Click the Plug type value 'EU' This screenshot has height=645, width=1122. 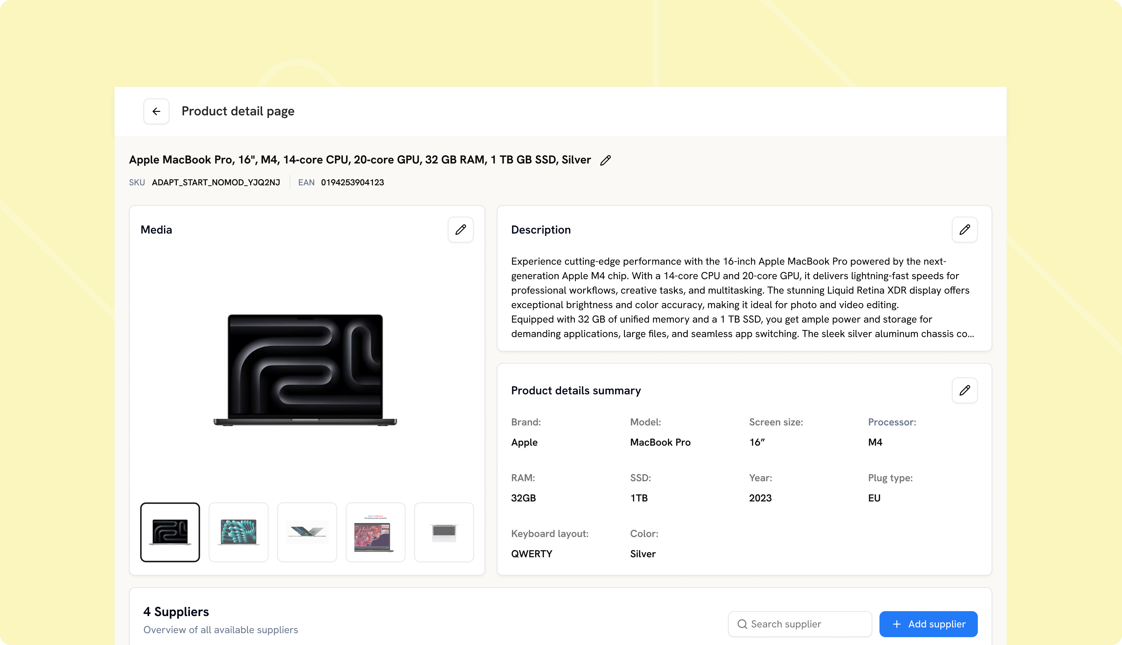874,498
